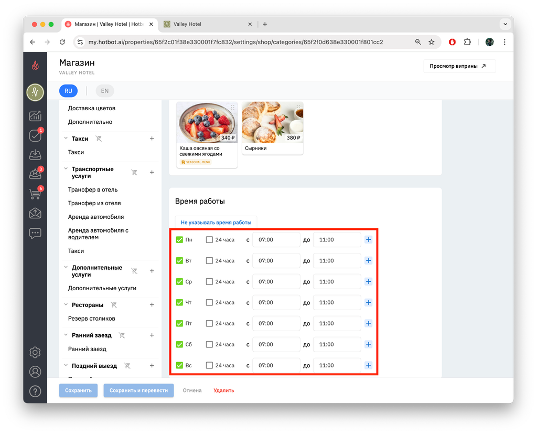The image size is (537, 434).
Task: Open the browser tab list dropdown arrow
Action: pos(505,24)
